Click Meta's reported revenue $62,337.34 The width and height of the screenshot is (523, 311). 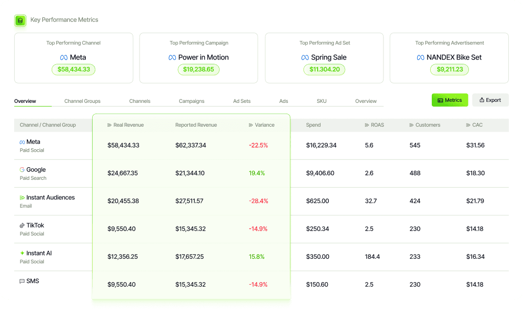(190, 145)
